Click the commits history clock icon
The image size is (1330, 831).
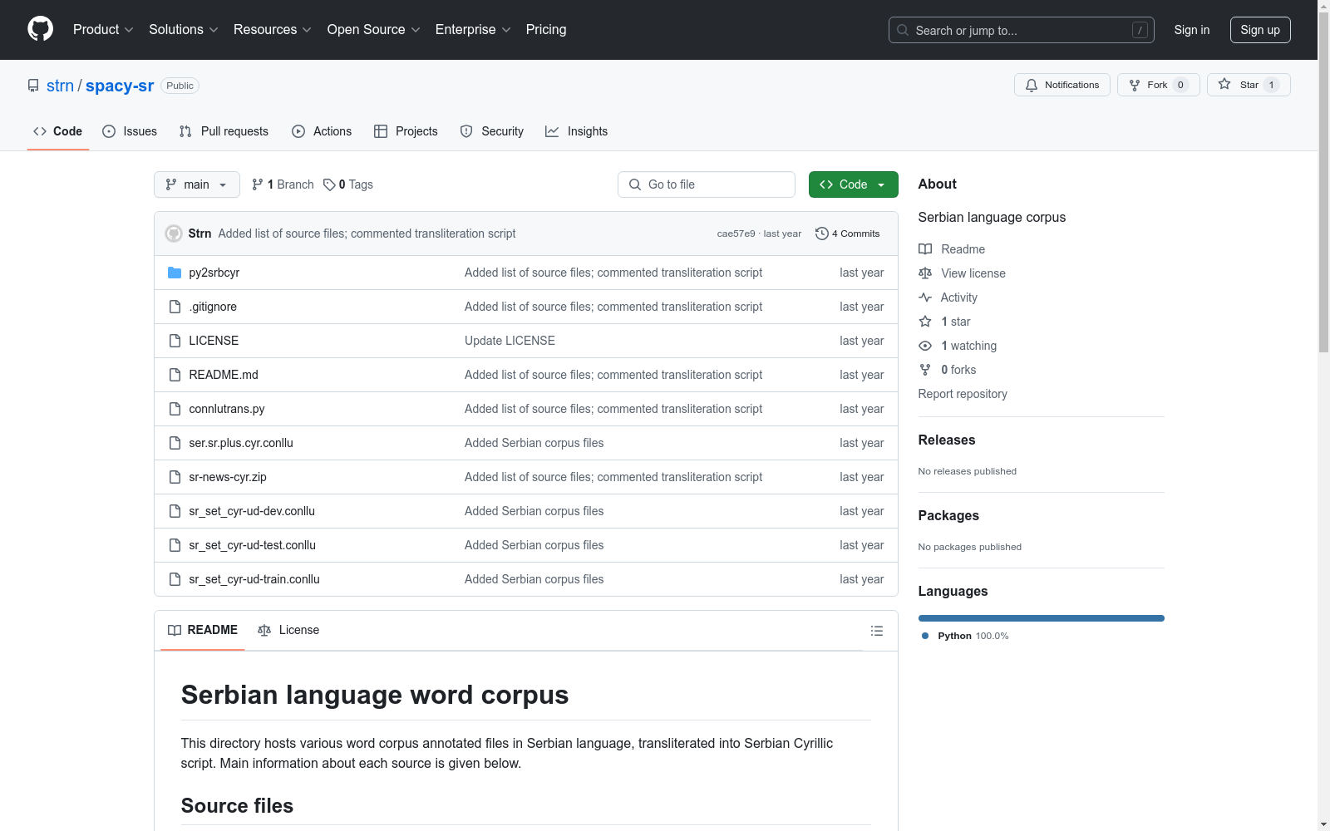(822, 234)
